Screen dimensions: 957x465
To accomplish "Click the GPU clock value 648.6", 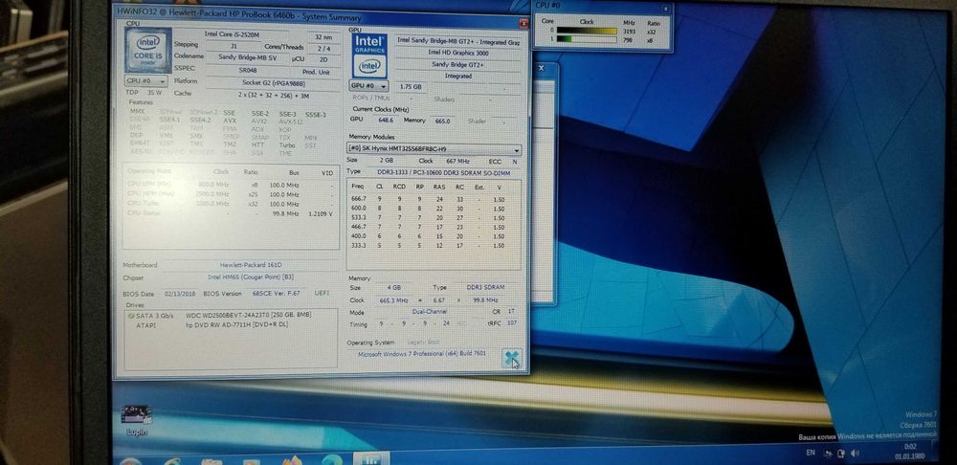I will (384, 121).
